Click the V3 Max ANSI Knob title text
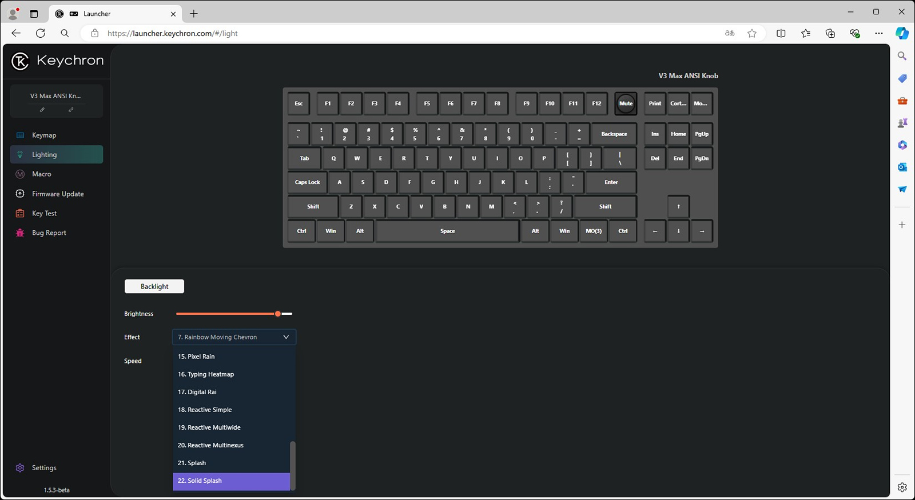Screen dimensions: 915x500 [x=688, y=76]
